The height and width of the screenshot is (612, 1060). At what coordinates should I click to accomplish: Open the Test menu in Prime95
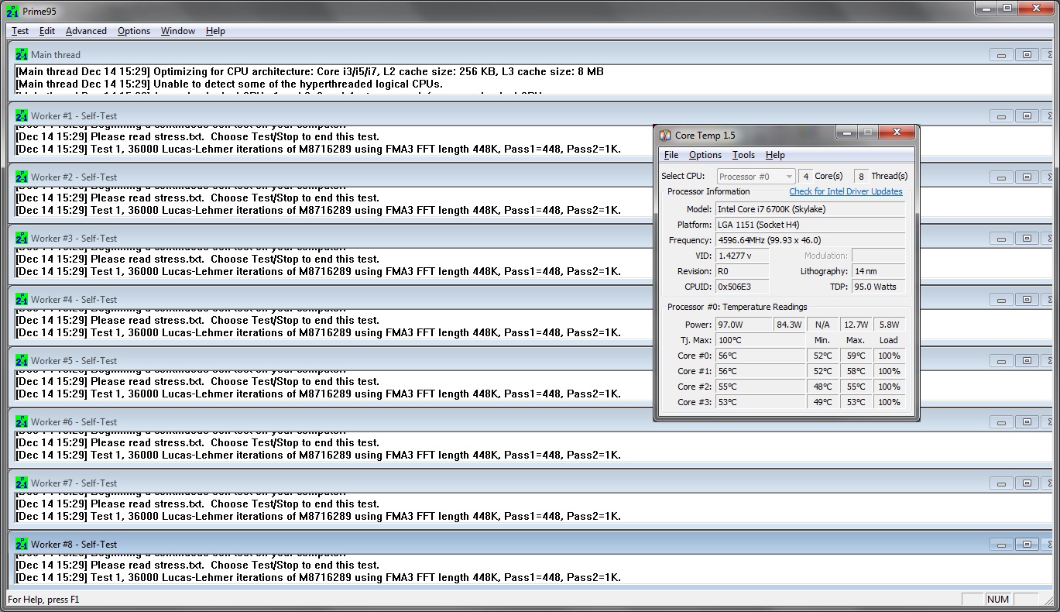tap(20, 31)
